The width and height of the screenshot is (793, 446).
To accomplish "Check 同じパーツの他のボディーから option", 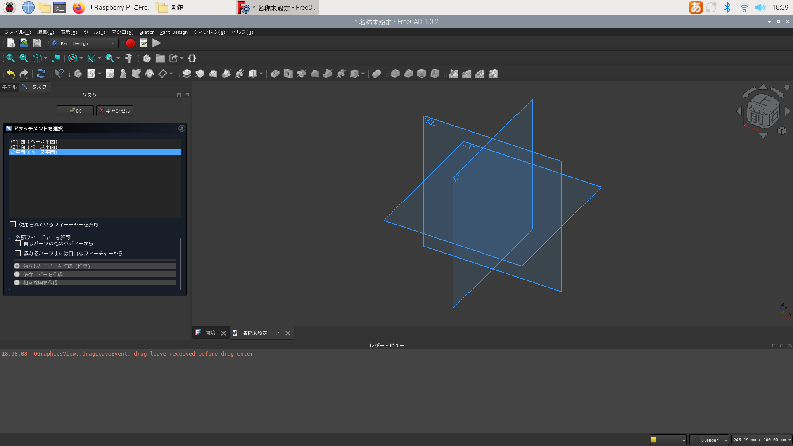I will coord(18,243).
